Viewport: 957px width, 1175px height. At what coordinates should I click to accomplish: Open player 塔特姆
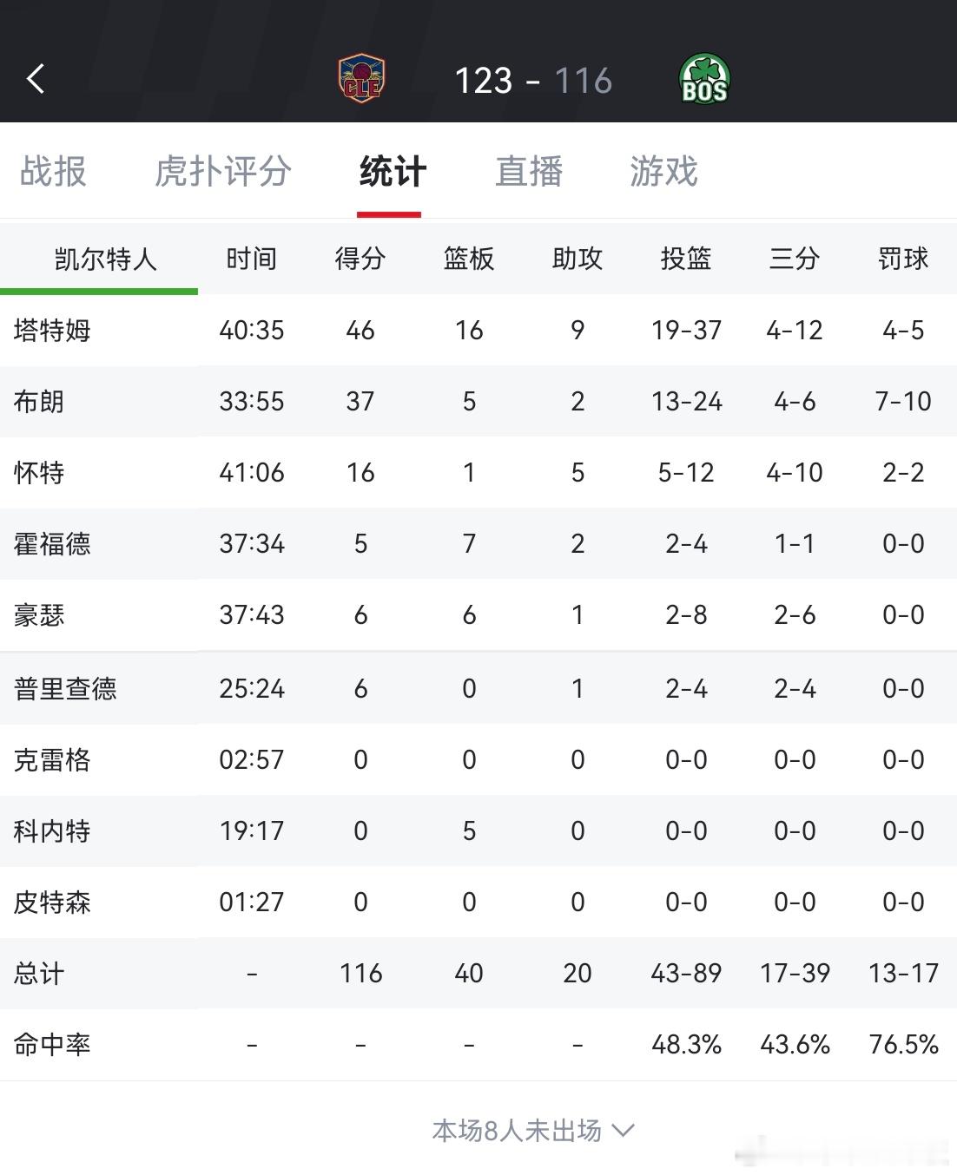[x=52, y=330]
